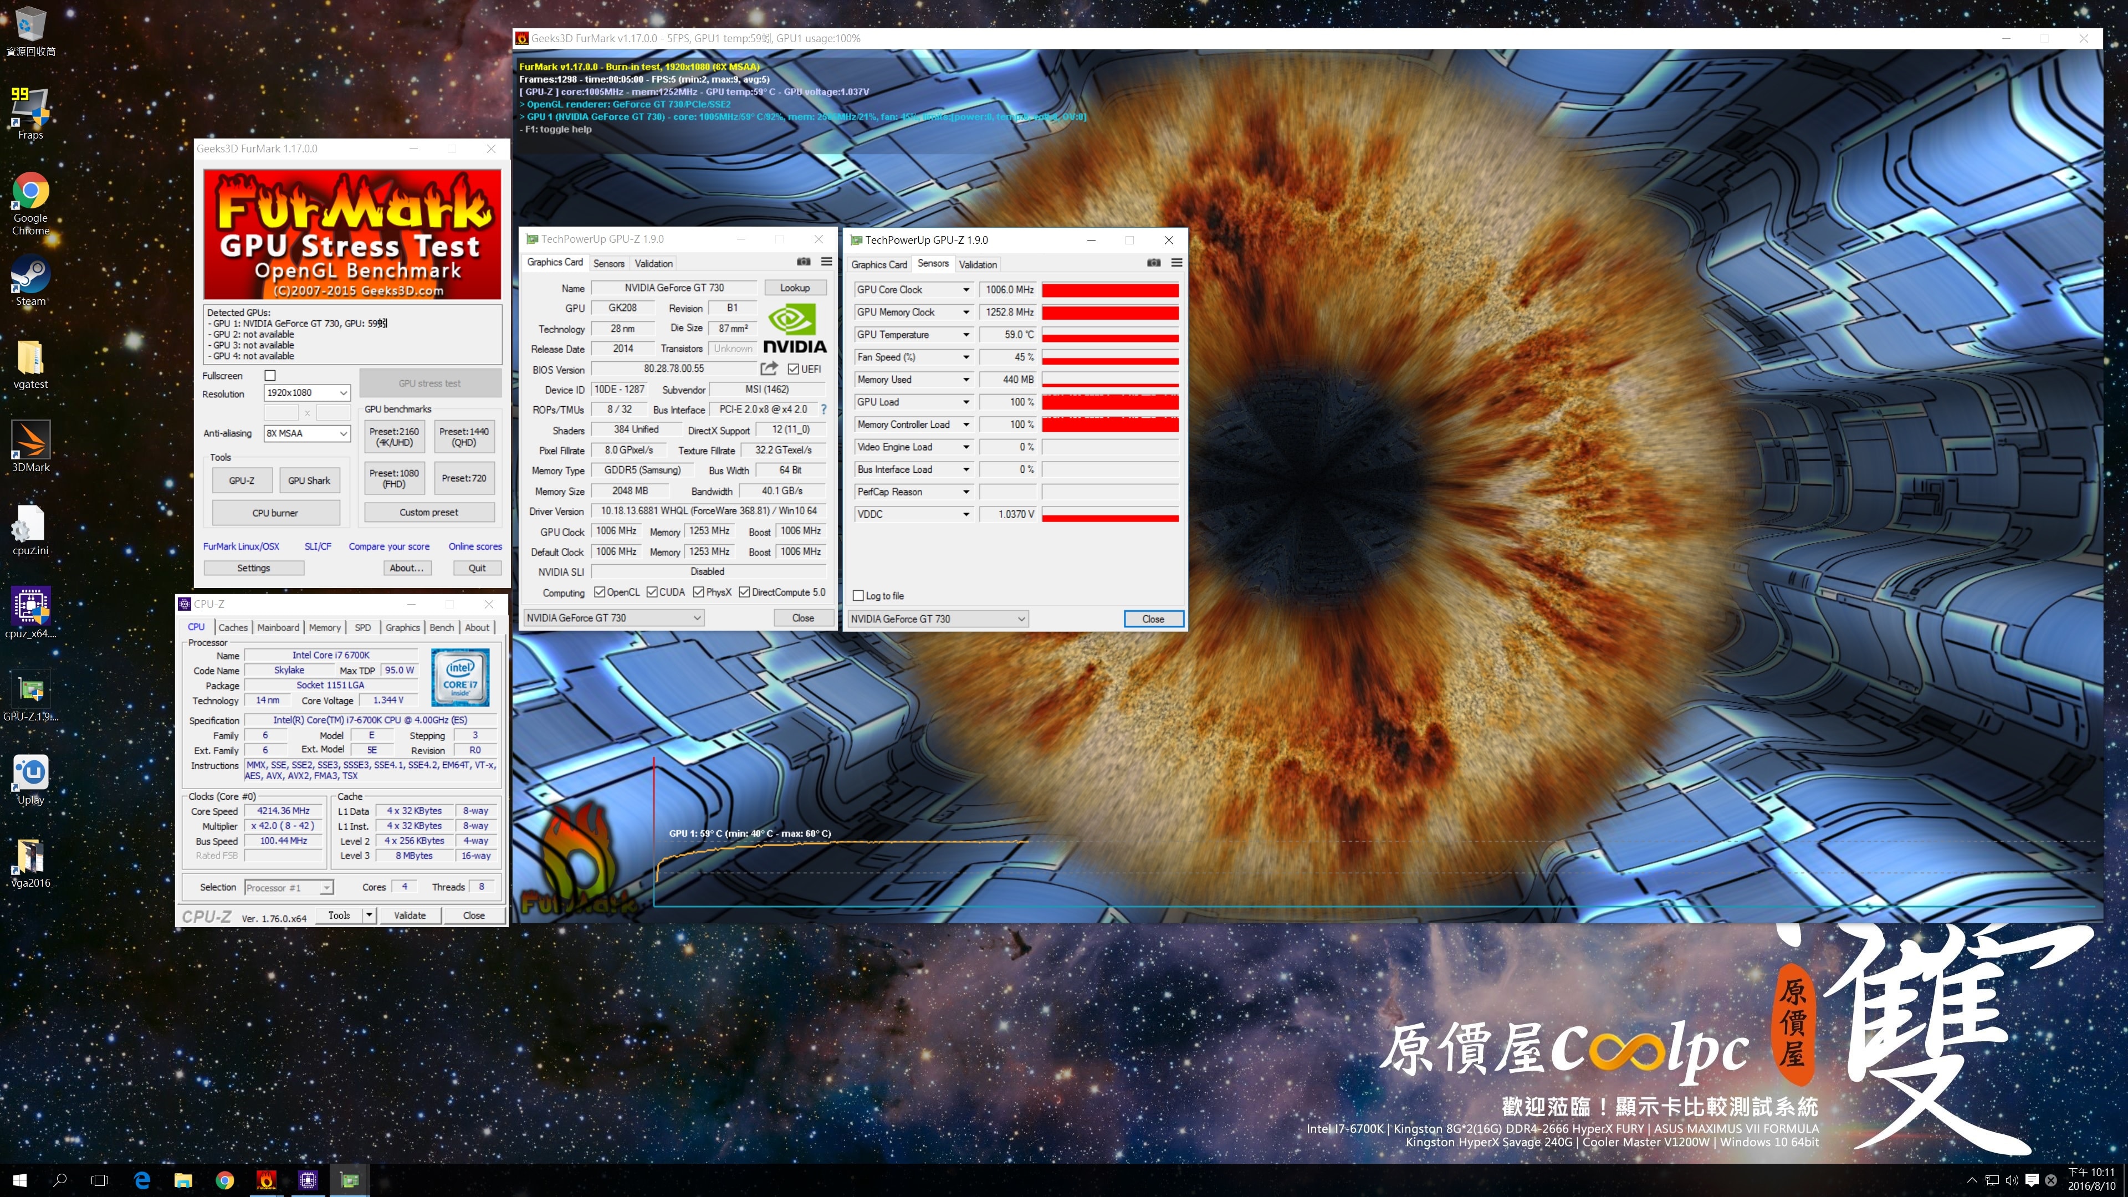Open the Caches tab in CPU-Z
The height and width of the screenshot is (1197, 2128).
[233, 628]
